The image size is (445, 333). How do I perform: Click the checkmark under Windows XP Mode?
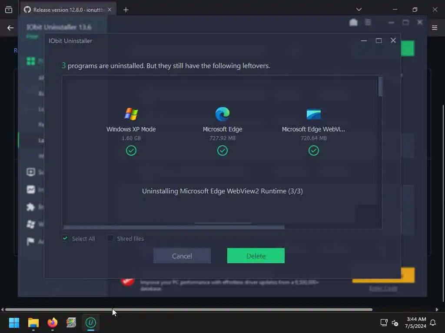(131, 150)
